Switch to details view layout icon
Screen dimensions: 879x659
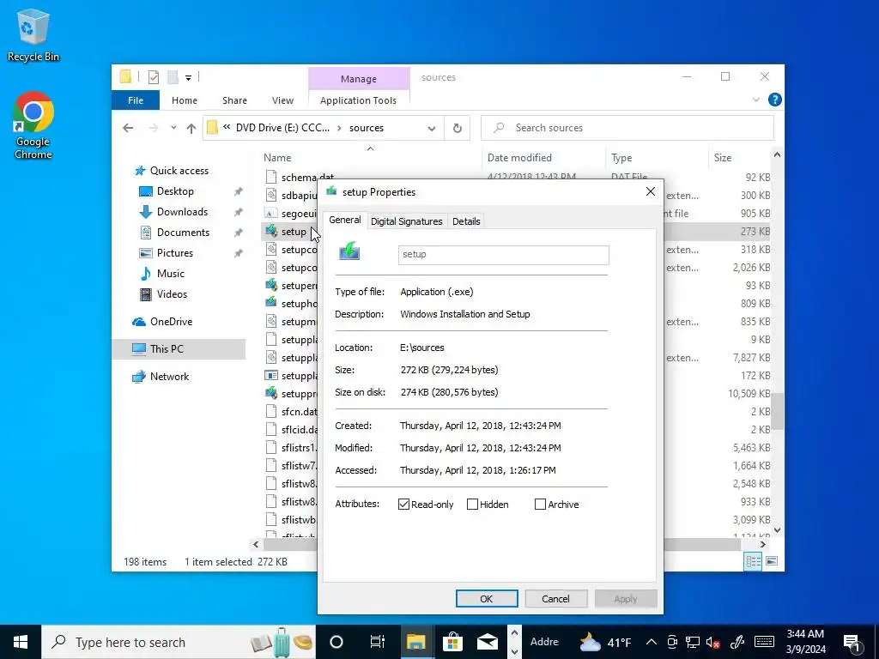753,561
